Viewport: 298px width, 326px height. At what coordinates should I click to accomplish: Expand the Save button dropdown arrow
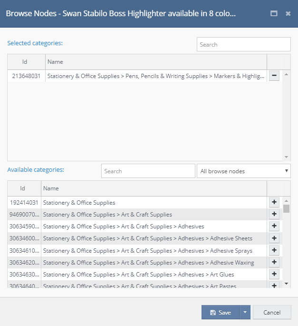(x=245, y=312)
